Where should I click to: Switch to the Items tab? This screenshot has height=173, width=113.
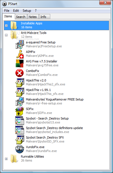tap(8, 16)
